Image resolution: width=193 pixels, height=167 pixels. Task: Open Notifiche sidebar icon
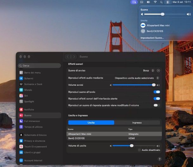21,110
